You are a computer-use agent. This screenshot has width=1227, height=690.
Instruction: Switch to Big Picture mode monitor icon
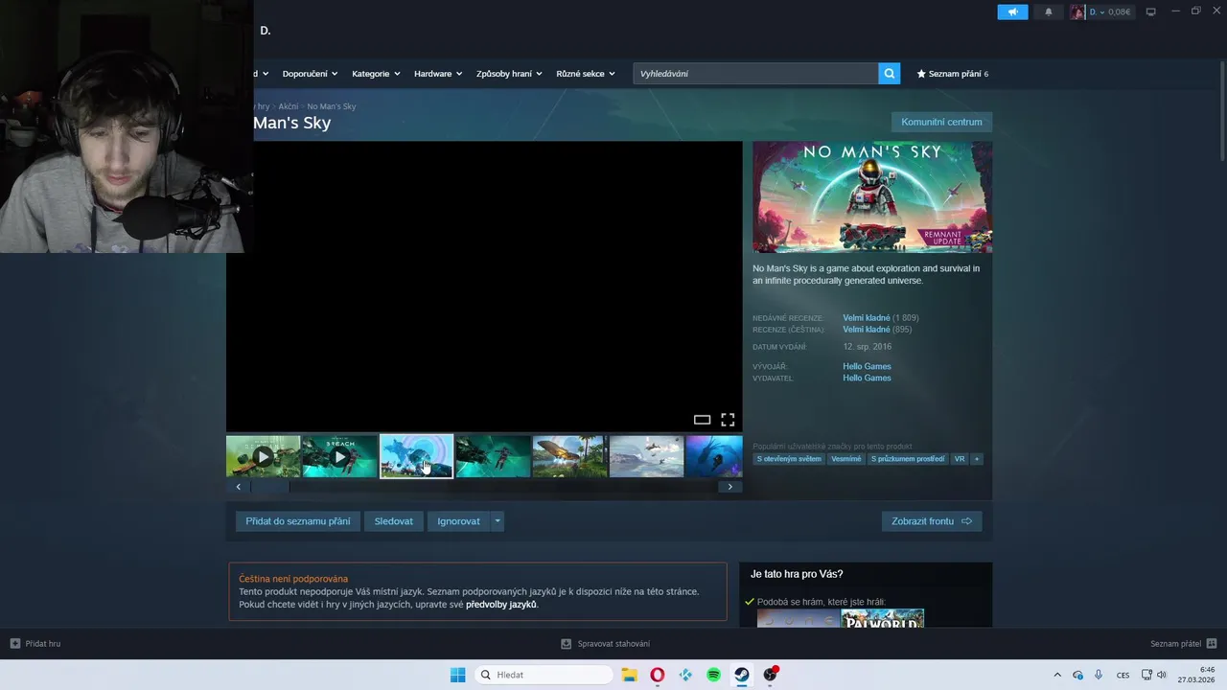coord(1151,11)
